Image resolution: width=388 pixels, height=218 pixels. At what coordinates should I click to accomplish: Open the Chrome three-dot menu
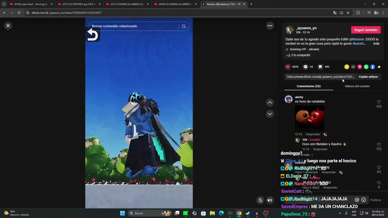[383, 13]
